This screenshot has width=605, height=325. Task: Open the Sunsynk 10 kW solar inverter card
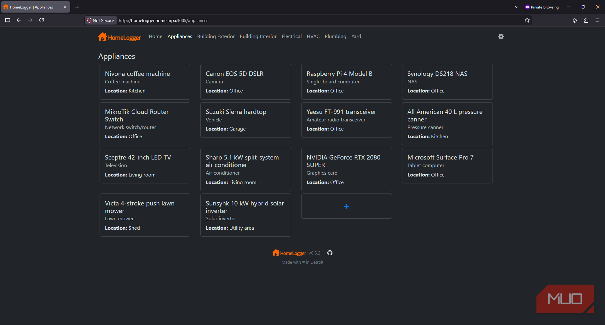246,215
